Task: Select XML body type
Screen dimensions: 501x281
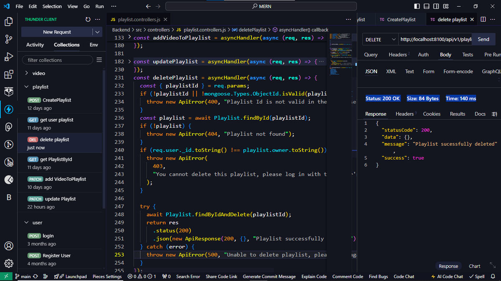Action: (x=391, y=72)
